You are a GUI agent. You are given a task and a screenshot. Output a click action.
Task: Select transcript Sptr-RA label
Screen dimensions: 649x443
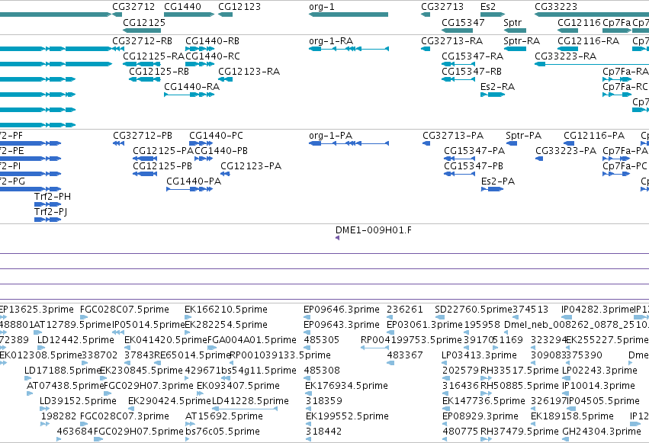point(522,41)
